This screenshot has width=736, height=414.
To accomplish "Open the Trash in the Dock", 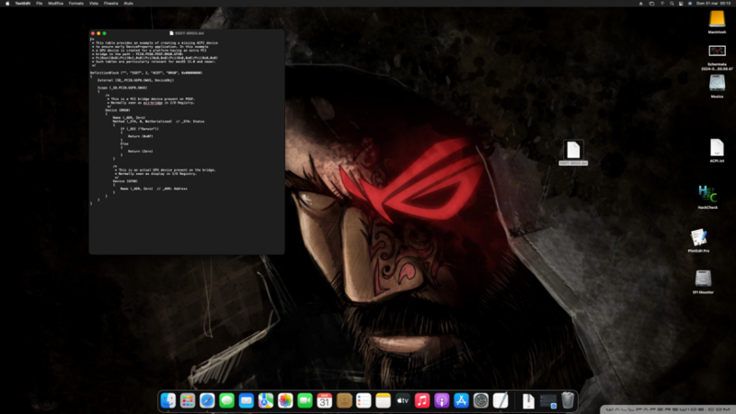I will pyautogui.click(x=569, y=400).
